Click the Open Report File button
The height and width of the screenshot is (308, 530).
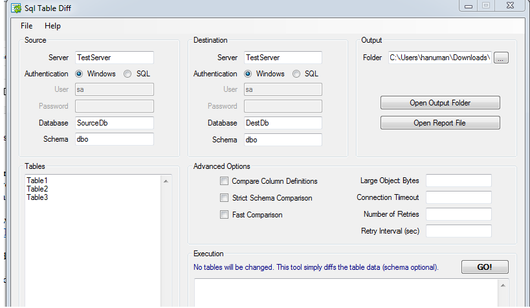point(440,123)
